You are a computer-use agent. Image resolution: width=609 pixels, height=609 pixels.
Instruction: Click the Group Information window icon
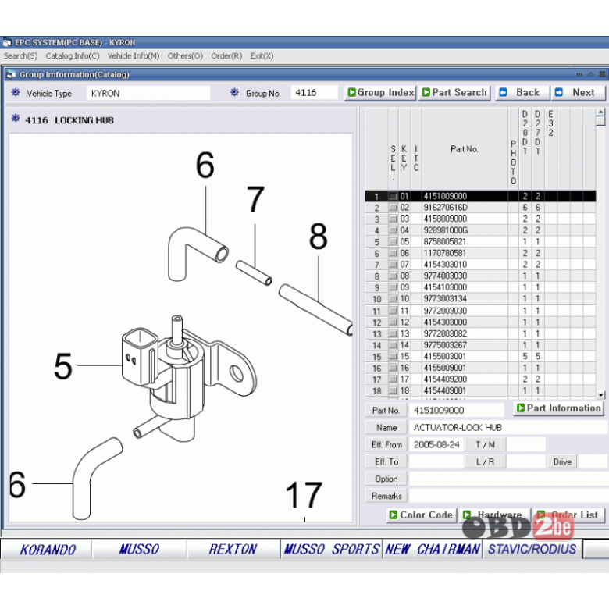pyautogui.click(x=11, y=74)
